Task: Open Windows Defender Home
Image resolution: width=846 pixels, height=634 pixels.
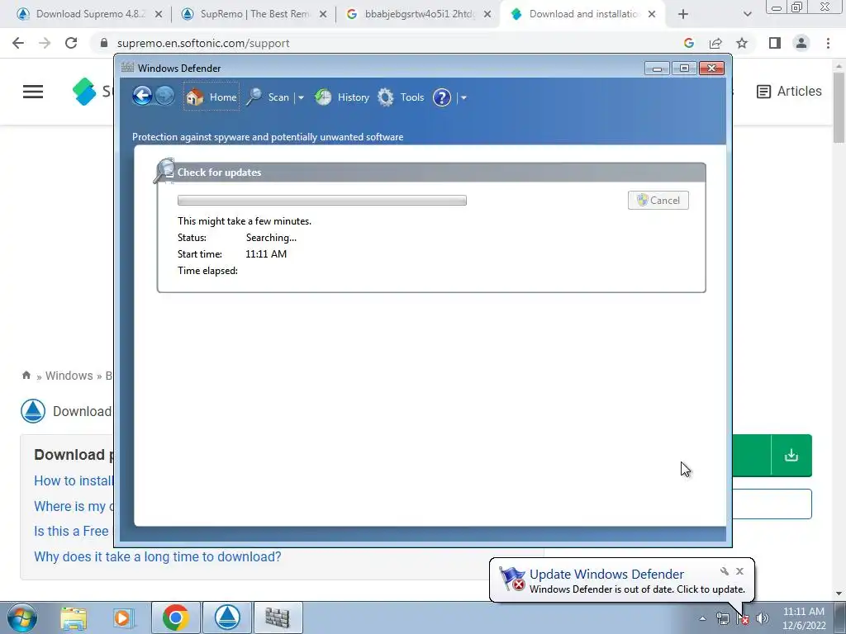Action: tap(211, 97)
